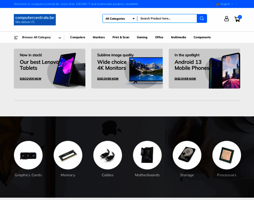Click the Browse All Category hamburger icon
The height and width of the screenshot is (200, 254).
click(16, 38)
